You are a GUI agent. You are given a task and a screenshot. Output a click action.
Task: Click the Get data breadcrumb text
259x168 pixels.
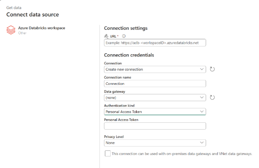click(14, 8)
